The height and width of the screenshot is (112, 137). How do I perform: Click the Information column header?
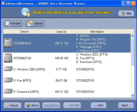[x=97, y=31]
